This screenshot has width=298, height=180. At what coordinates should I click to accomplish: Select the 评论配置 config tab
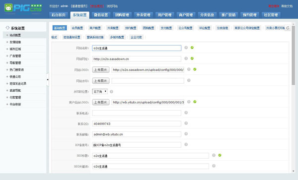point(205,28)
